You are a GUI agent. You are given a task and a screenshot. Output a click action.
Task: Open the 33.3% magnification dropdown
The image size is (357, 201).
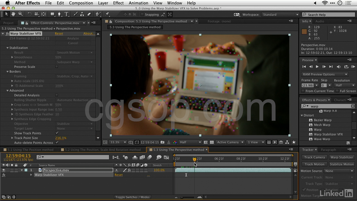click(x=118, y=142)
